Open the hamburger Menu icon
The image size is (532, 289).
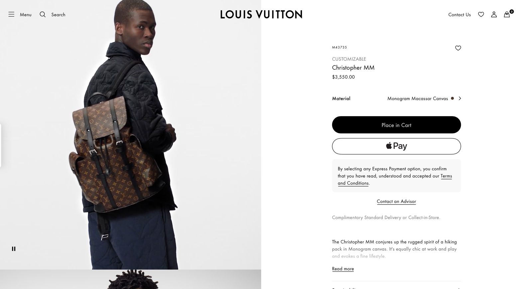coord(11,14)
